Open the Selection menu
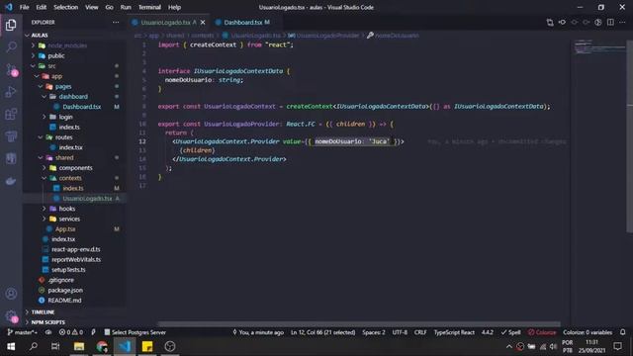633x356 pixels. [66, 7]
